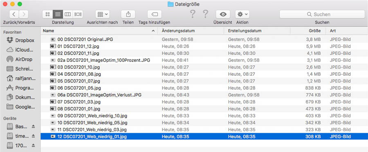Eject the 170... drive

[33, 145]
